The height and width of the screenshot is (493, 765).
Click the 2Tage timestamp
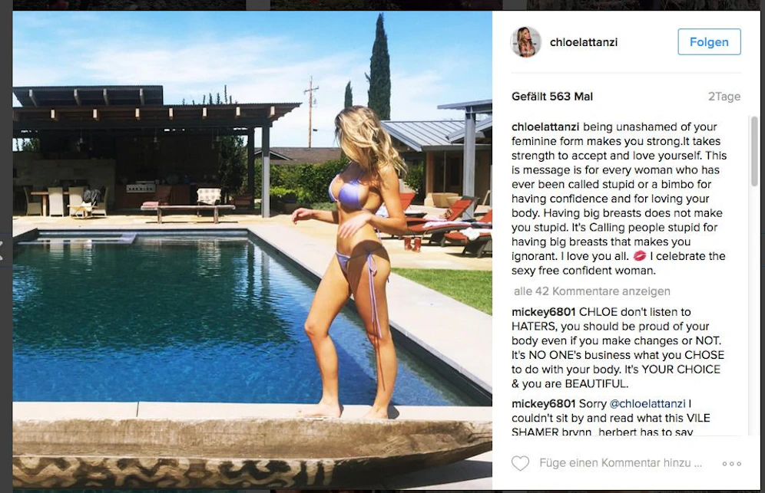[724, 97]
